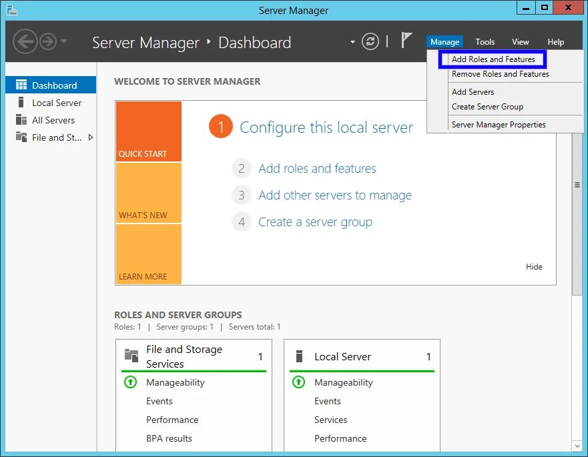Screen dimensions: 588x457
Task: Click Add other servers to manage link
Action: [335, 195]
